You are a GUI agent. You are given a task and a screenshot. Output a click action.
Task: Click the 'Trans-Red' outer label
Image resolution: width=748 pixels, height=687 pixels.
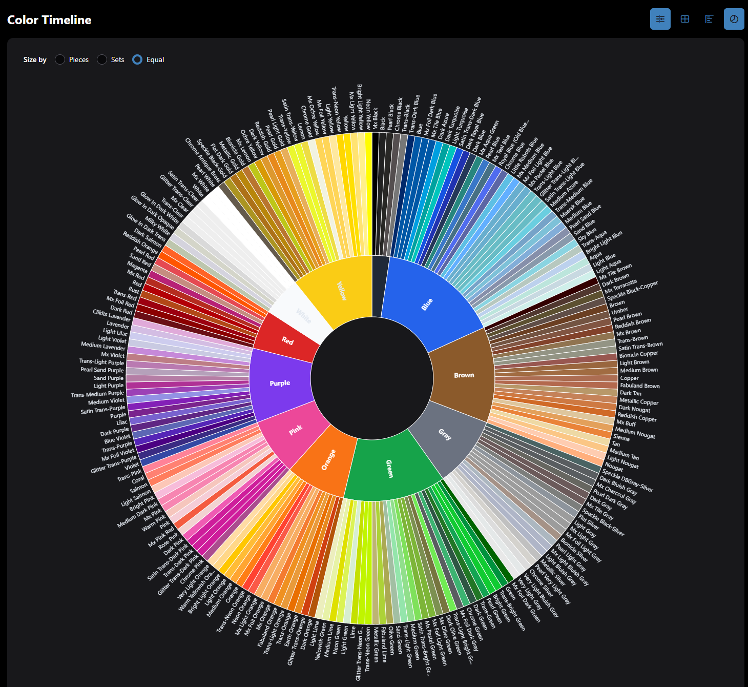coord(125,295)
